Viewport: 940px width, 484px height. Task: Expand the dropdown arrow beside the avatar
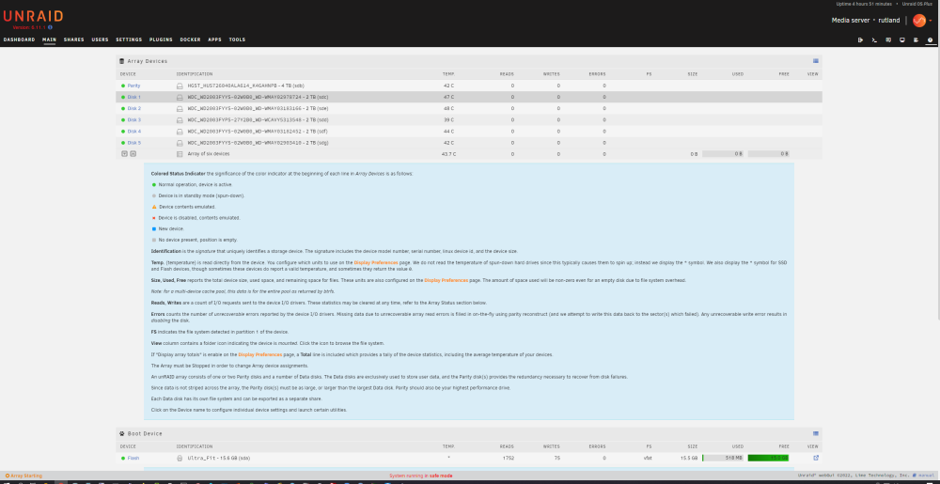(x=931, y=21)
